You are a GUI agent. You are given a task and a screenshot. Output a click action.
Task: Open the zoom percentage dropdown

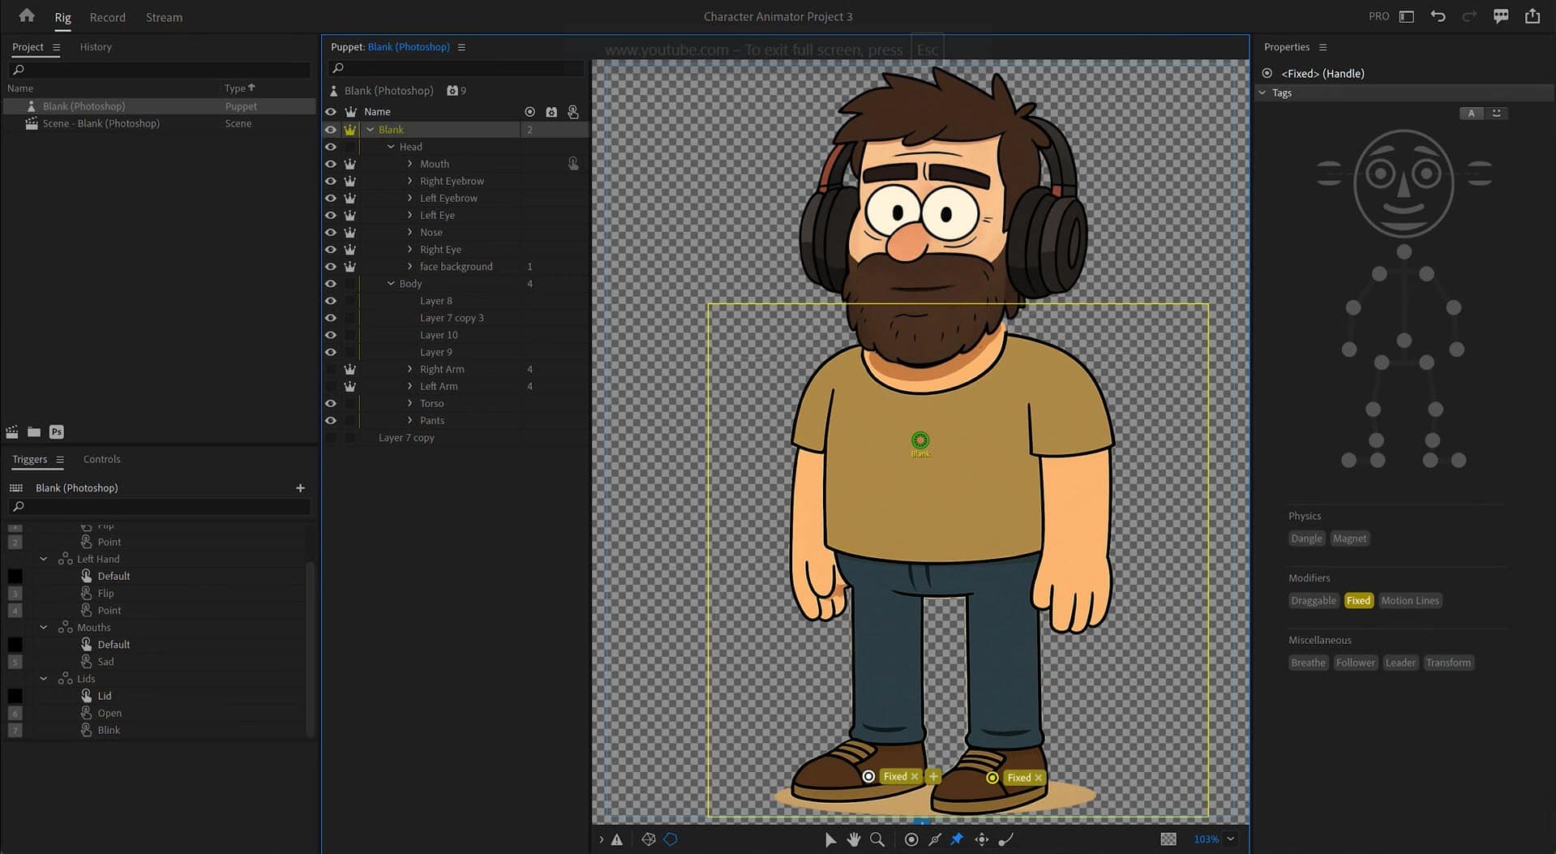click(1230, 839)
